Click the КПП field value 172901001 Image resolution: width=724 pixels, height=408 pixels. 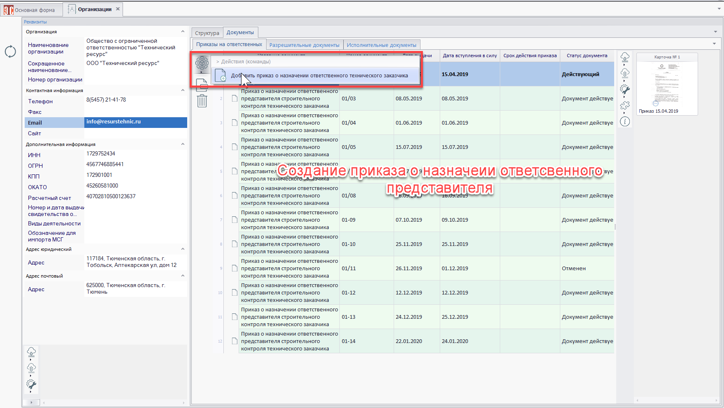pos(135,176)
